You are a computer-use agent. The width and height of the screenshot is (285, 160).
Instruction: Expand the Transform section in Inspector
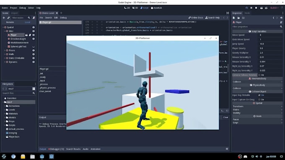coord(257,107)
